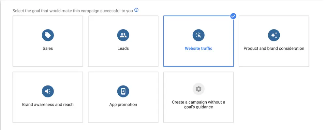
Task: Choose the Website traffic label
Action: 199,48
